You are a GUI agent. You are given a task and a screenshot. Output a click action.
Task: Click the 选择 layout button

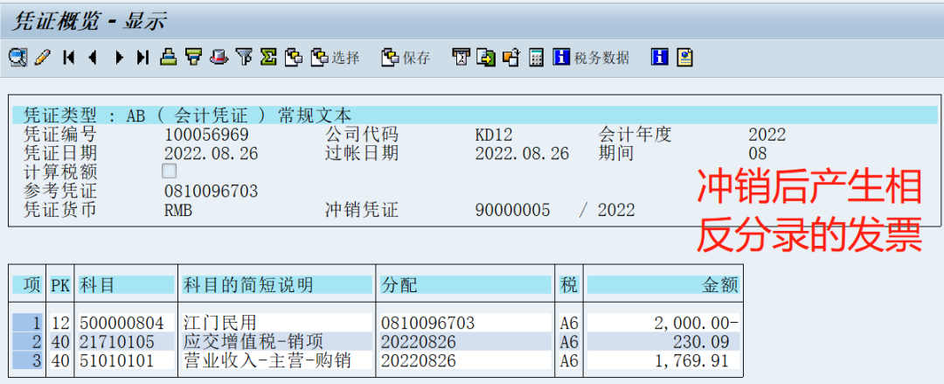[x=335, y=57]
